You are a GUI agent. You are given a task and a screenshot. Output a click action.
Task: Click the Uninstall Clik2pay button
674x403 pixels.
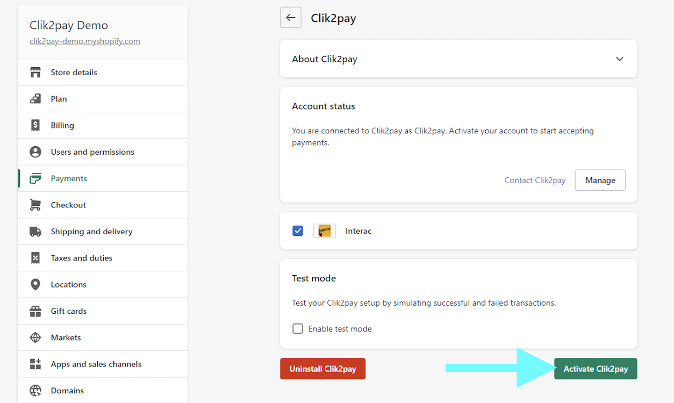pyautogui.click(x=322, y=369)
